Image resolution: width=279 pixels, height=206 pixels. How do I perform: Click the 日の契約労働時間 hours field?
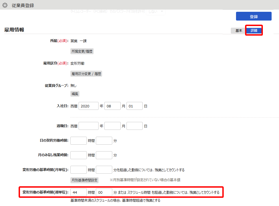pyautogui.click(x=79, y=141)
